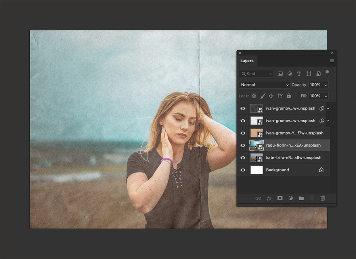Filter layers by adjustment layer icon

289,74
